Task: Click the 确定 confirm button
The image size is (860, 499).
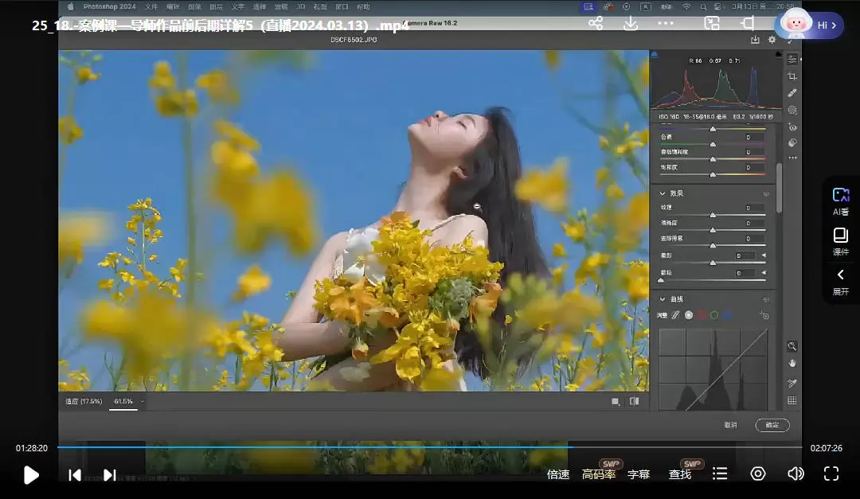Action: [772, 425]
